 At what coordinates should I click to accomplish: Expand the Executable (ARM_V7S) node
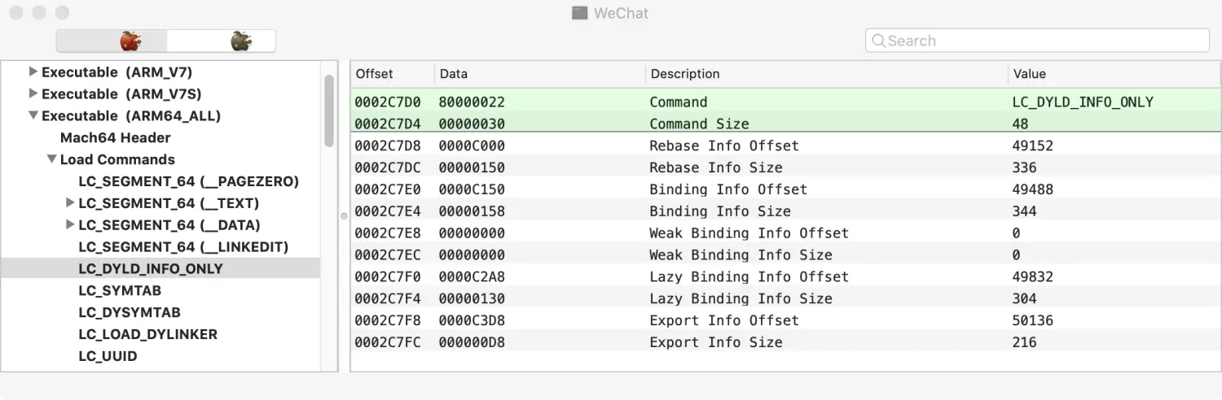coord(33,94)
